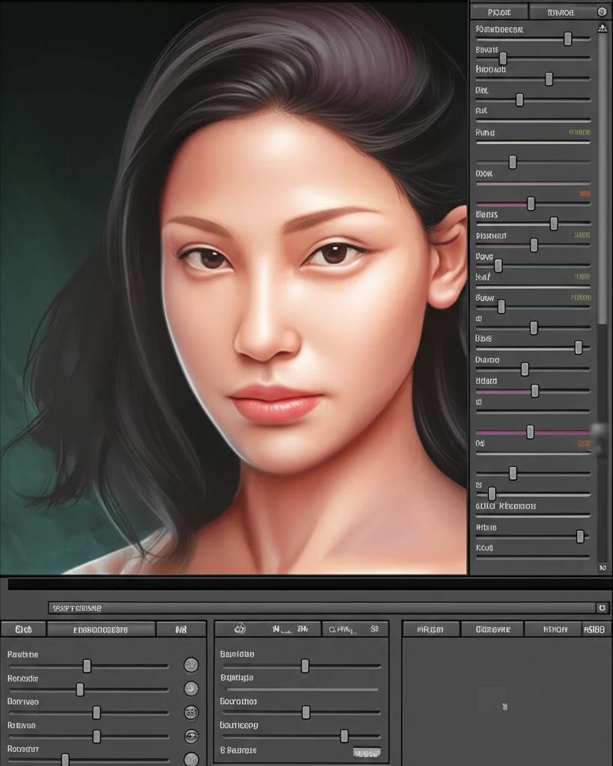Select the wide middle tab of bottom-left panel

click(101, 630)
